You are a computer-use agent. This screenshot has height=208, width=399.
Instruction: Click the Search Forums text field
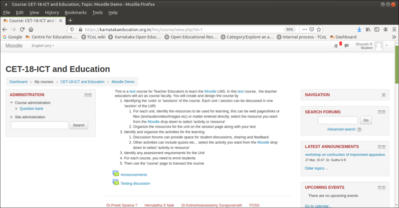[x=338, y=120]
